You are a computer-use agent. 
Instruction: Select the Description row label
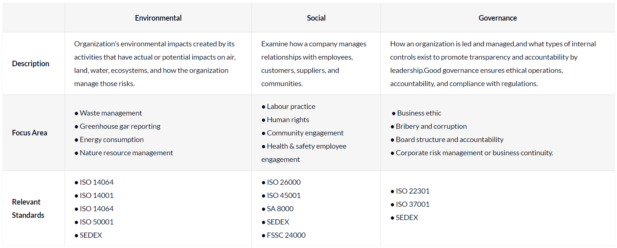point(31,64)
